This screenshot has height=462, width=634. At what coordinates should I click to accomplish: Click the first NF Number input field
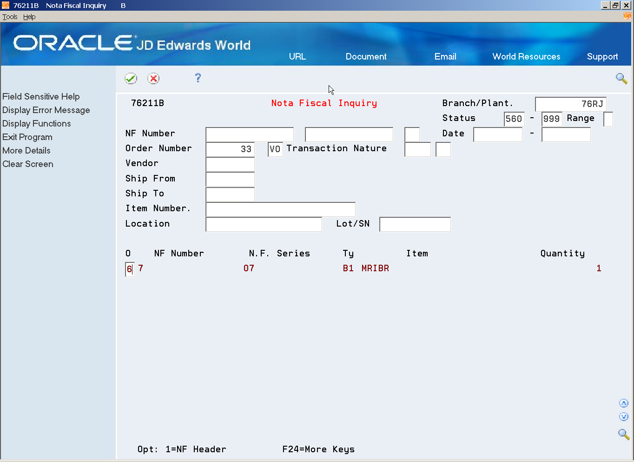click(x=250, y=134)
